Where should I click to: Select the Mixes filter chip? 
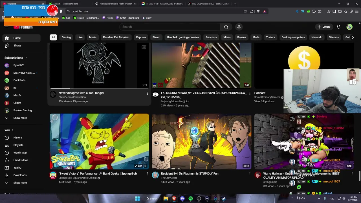click(227, 37)
